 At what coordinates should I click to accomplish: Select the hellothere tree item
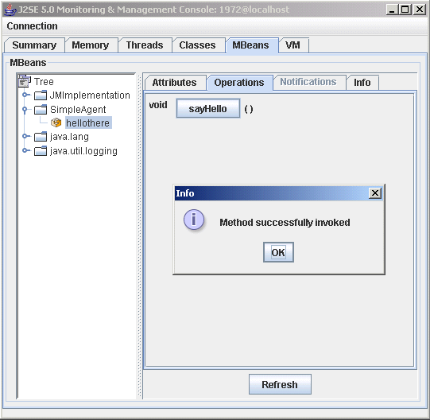[87, 123]
